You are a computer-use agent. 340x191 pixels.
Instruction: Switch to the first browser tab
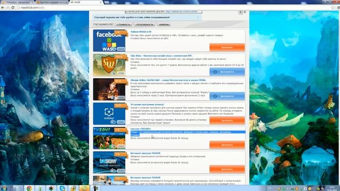(18, 2)
